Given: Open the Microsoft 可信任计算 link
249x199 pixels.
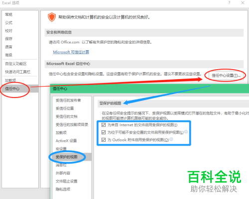Looking at the screenshot, I should click(71, 52).
